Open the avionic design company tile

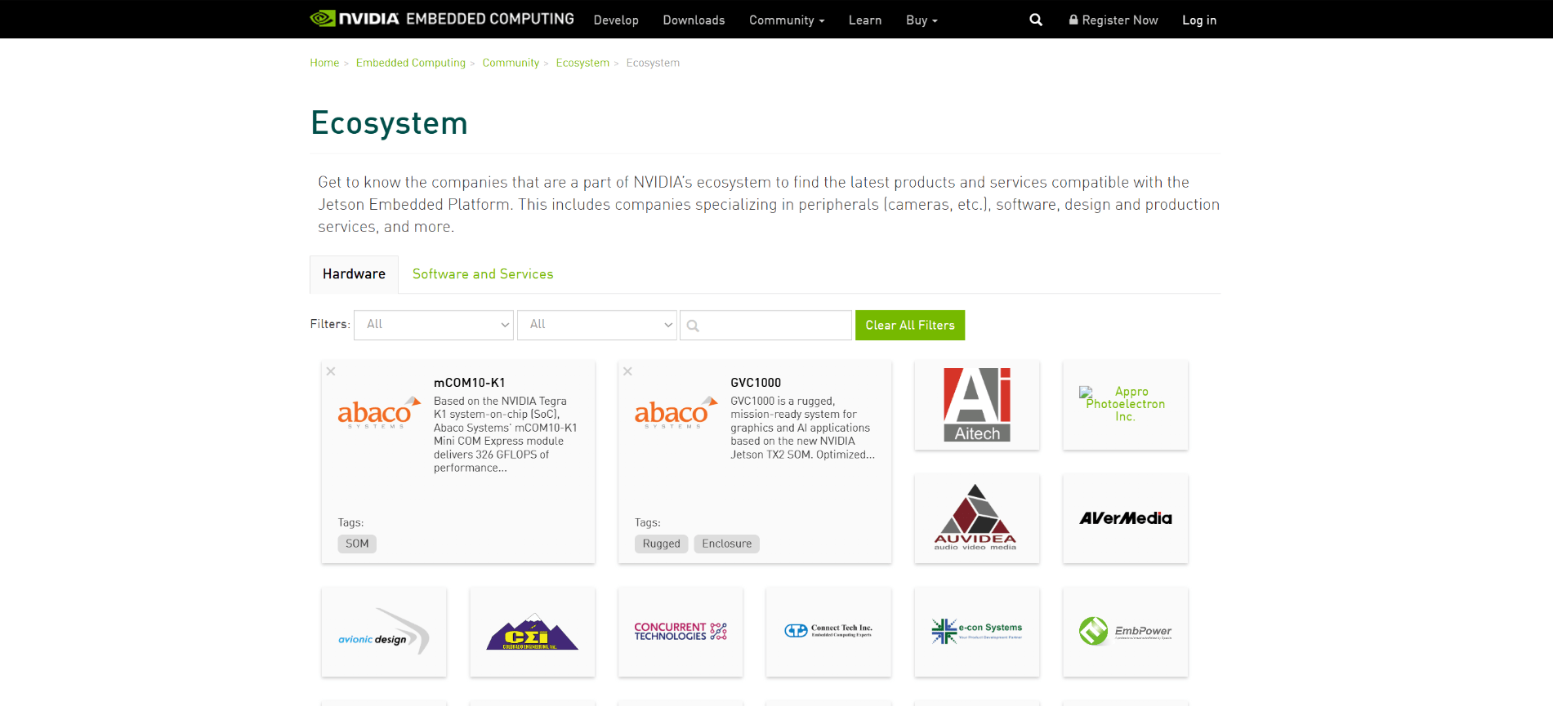[x=384, y=632]
